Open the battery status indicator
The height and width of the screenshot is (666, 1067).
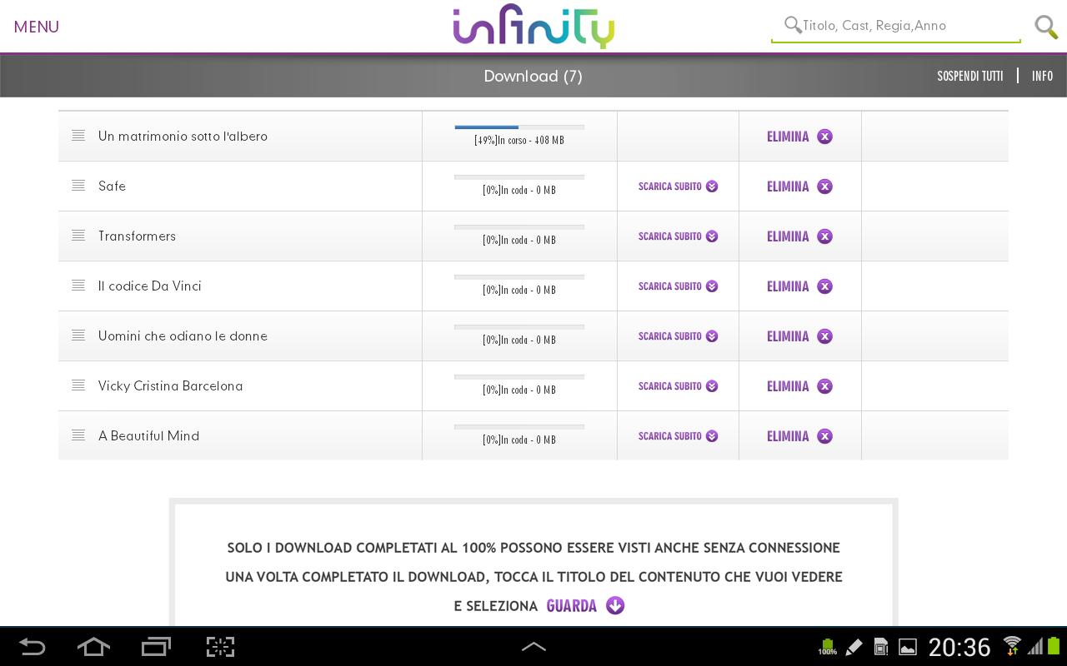point(826,645)
